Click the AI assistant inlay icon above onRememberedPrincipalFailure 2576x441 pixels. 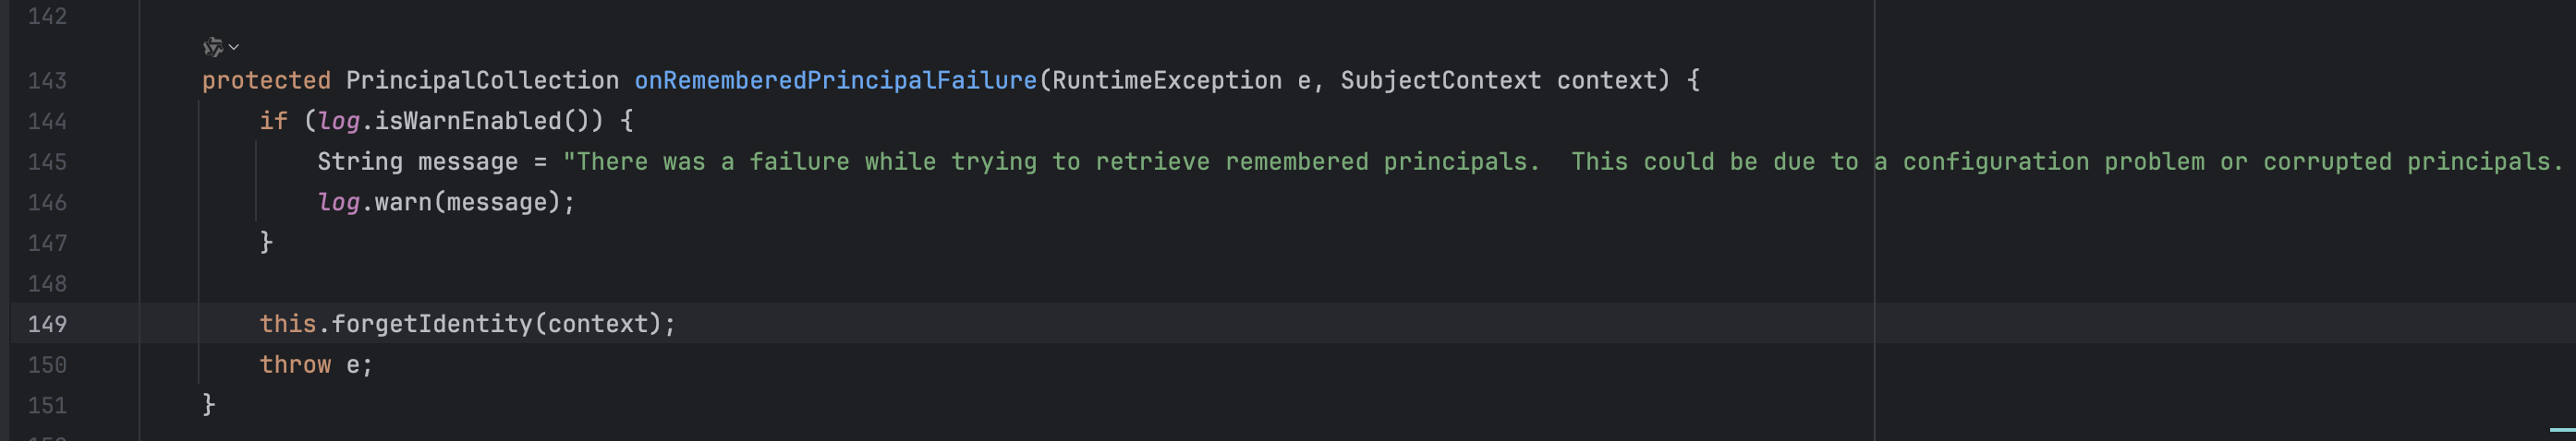click(x=212, y=47)
